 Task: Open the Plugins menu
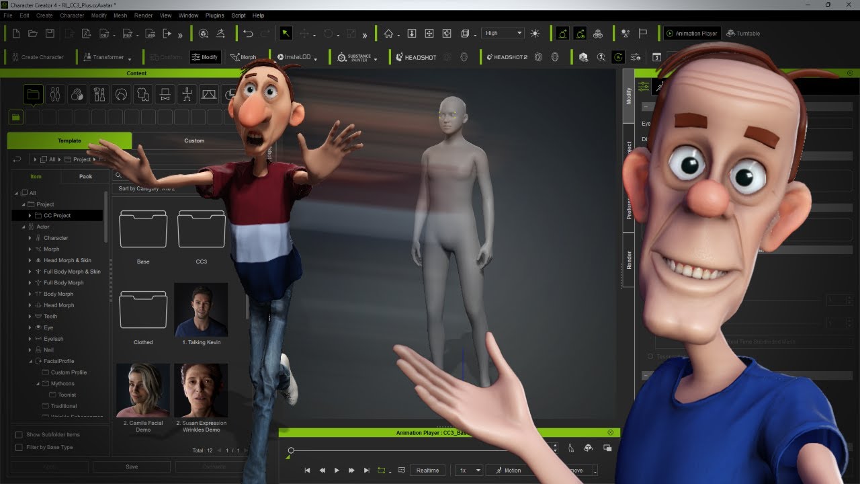click(215, 15)
